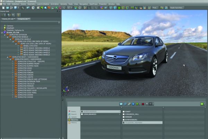Check the HANGAR environment checkbox
The width and height of the screenshot is (208, 139).
point(123,117)
